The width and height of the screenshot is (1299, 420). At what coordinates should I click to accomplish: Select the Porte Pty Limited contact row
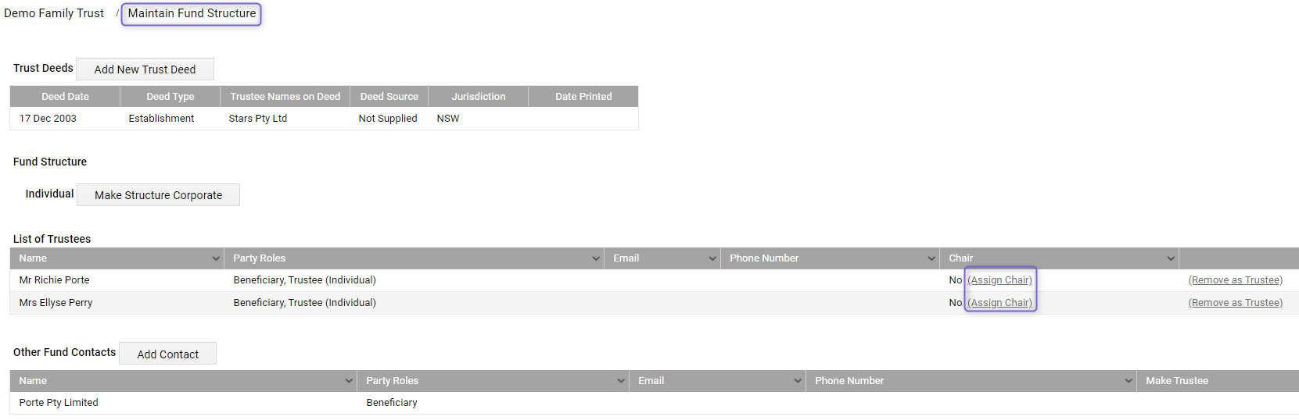654,403
